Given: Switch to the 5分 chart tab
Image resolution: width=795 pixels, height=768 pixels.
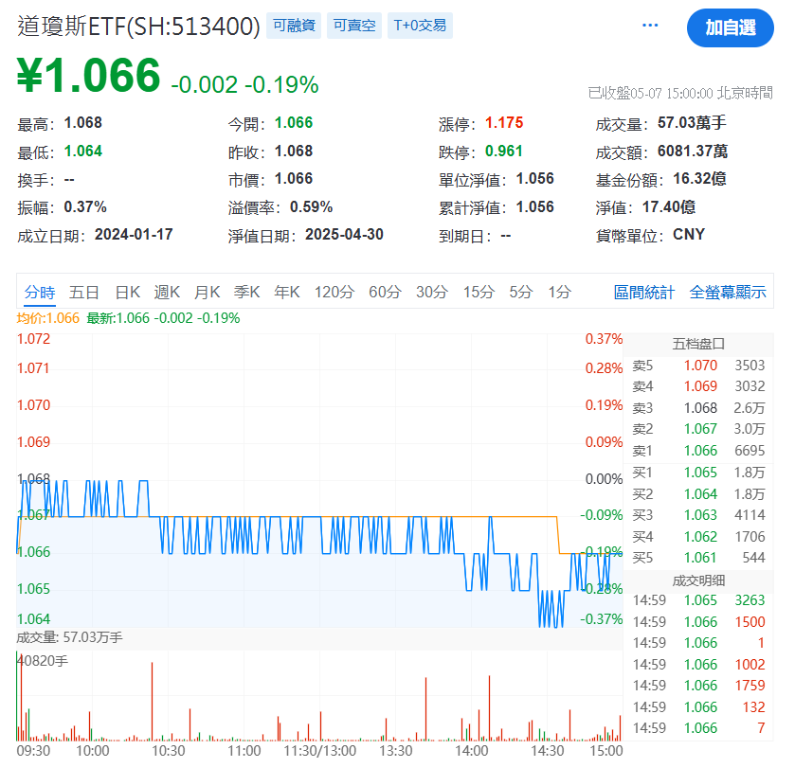Looking at the screenshot, I should coord(521,293).
